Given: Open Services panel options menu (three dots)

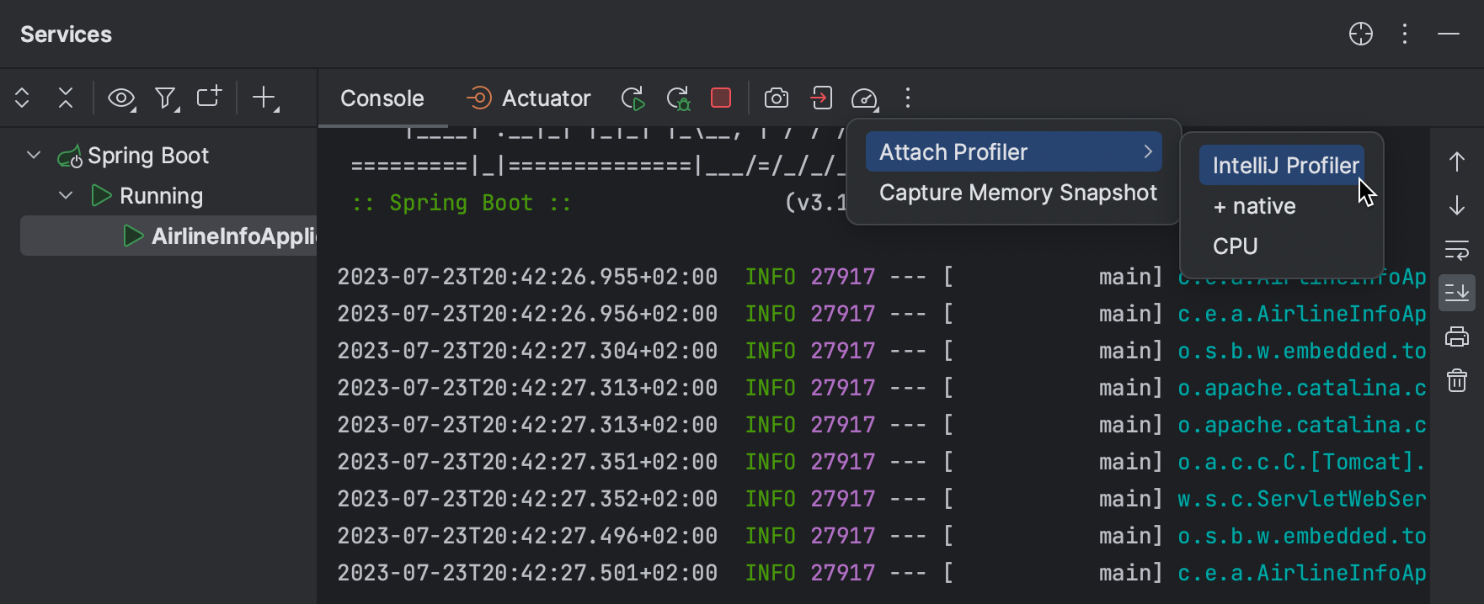Looking at the screenshot, I should [1405, 34].
